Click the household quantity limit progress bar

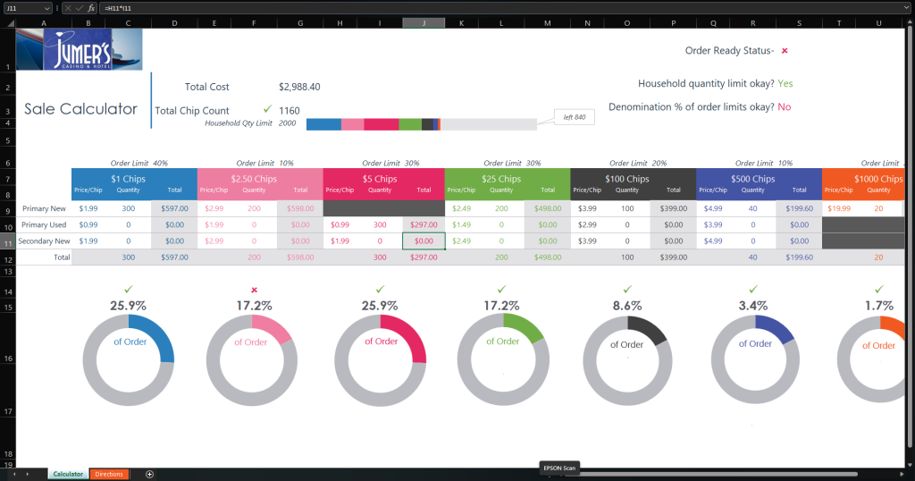(421, 124)
